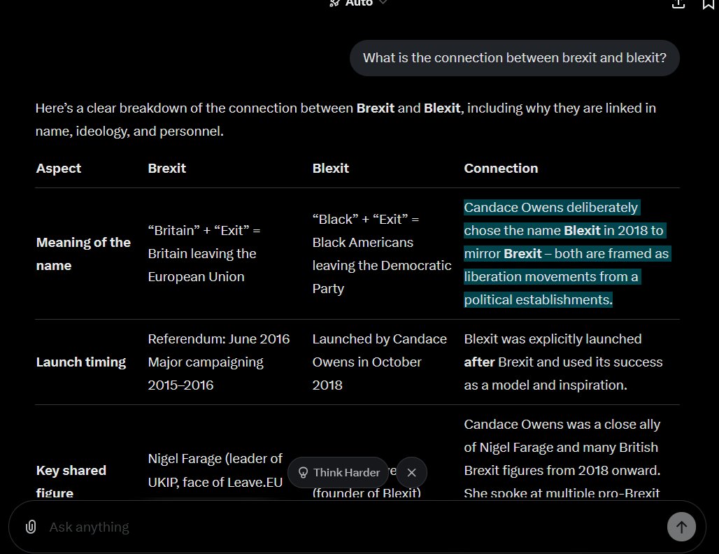Image resolution: width=719 pixels, height=554 pixels.
Task: Click the 'Launched by Candace Owens in October 2018' cell
Action: pos(379,362)
